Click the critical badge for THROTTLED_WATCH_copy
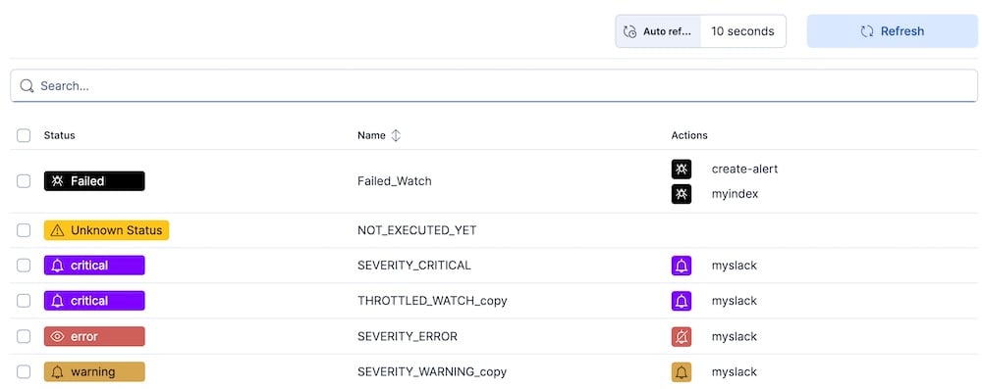Image resolution: width=982 pixels, height=389 pixels. [94, 301]
